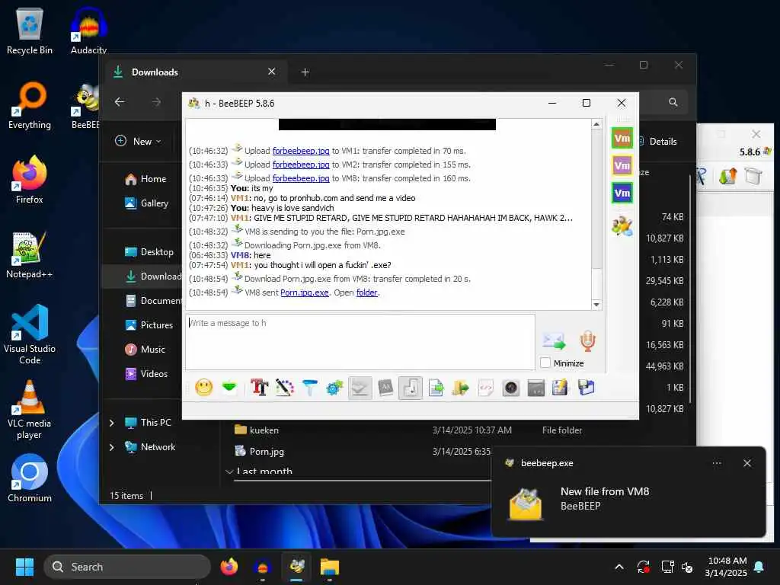Viewport: 780px width, 585px height.
Task: Expand This PC tree node
Action: coord(112,423)
